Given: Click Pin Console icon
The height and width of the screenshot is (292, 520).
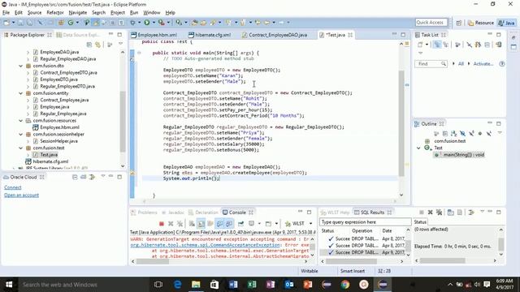Looking at the screenshot, I should tap(240, 224).
